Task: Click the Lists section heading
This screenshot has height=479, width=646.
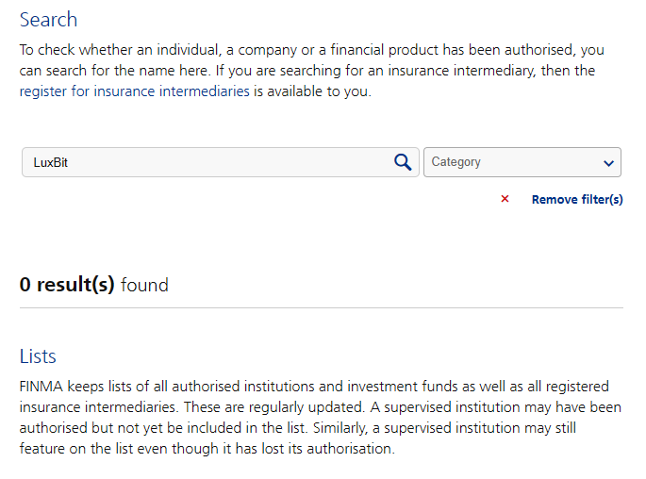Action: (38, 356)
